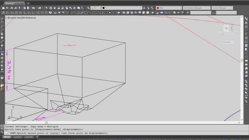Viewport: 249px width, 140px height.
Task: Click the Array option in command prompt
Action: (54, 133)
